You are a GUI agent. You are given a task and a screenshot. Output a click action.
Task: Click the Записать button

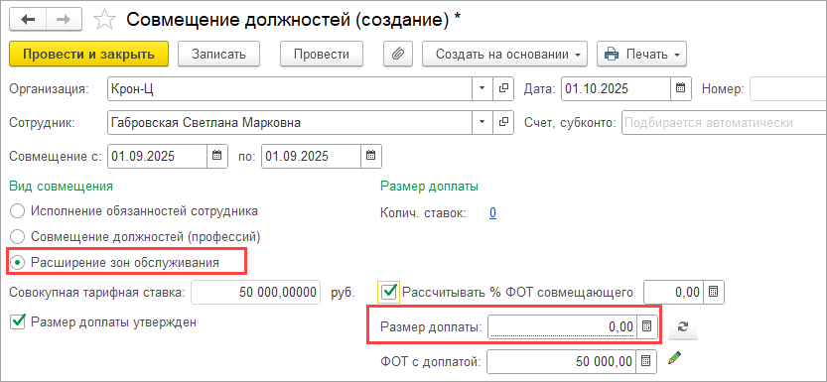[218, 54]
